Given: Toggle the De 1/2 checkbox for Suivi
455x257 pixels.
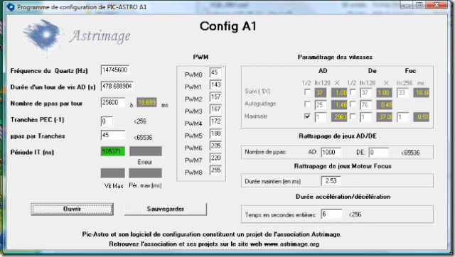Looking at the screenshot, I should tap(353, 92).
